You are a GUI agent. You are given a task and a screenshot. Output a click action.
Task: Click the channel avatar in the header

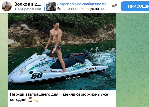click(x=7, y=6)
